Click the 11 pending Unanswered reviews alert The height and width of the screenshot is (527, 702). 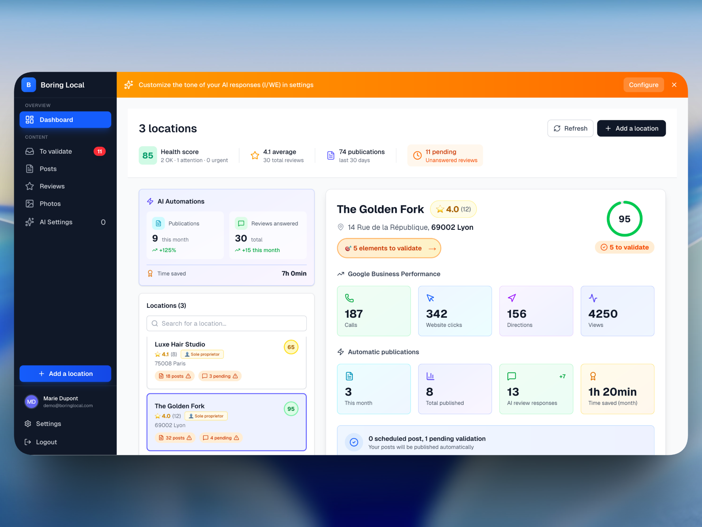click(445, 155)
